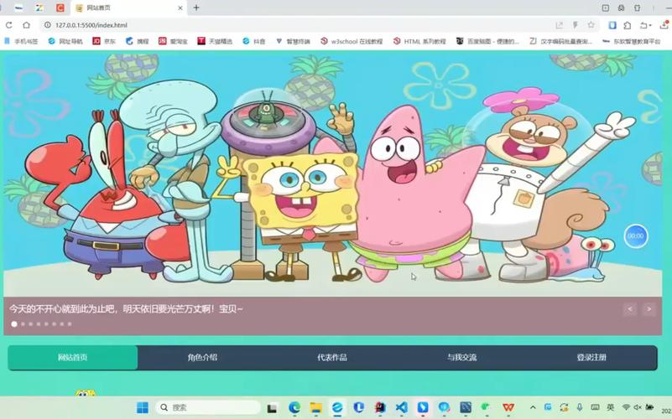The width and height of the screenshot is (672, 419).
Task: Open WPS Office from taskbar
Action: pyautogui.click(x=508, y=407)
